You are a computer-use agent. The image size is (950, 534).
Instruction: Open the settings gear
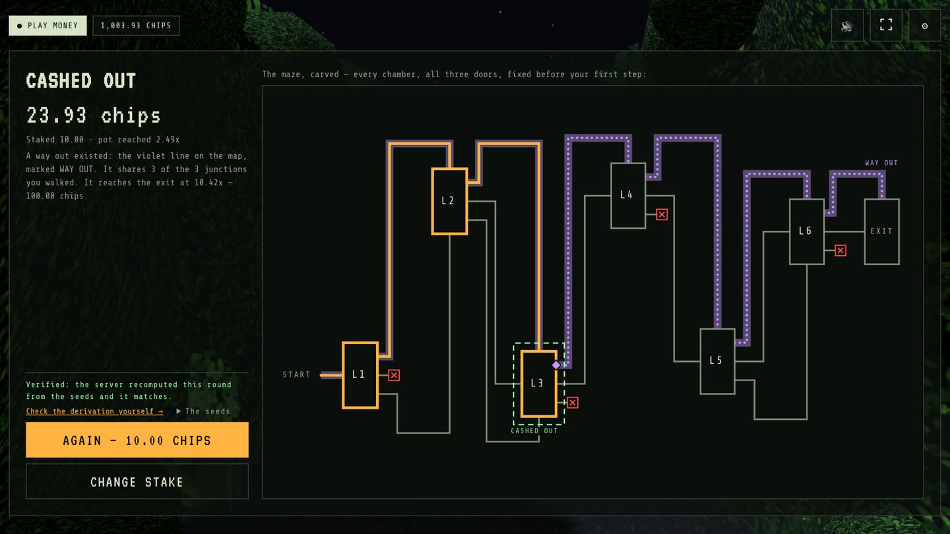coord(925,26)
